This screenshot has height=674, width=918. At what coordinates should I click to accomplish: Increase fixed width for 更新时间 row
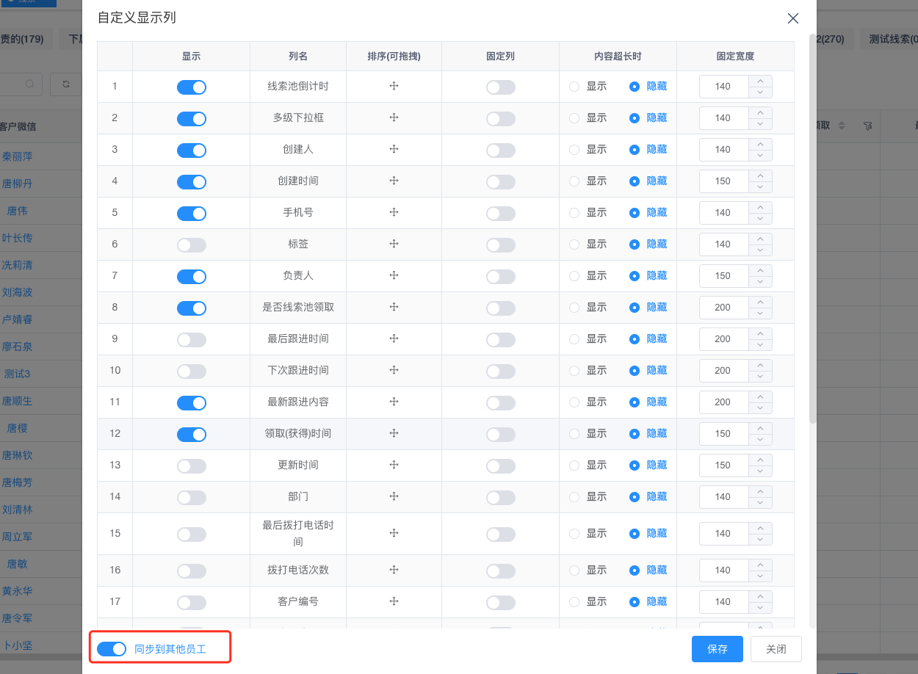760,460
